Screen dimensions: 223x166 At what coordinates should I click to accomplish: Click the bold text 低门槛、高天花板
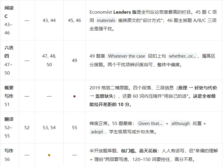point(139,151)
